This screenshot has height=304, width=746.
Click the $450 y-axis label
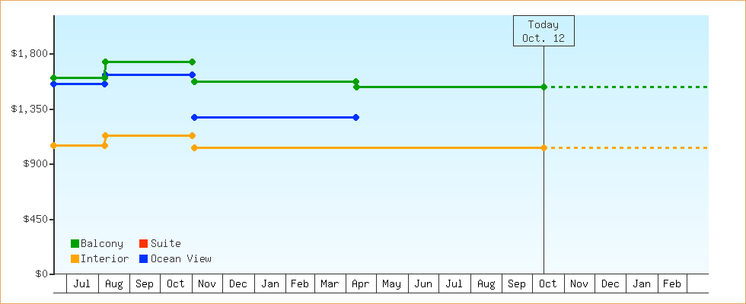[33, 219]
